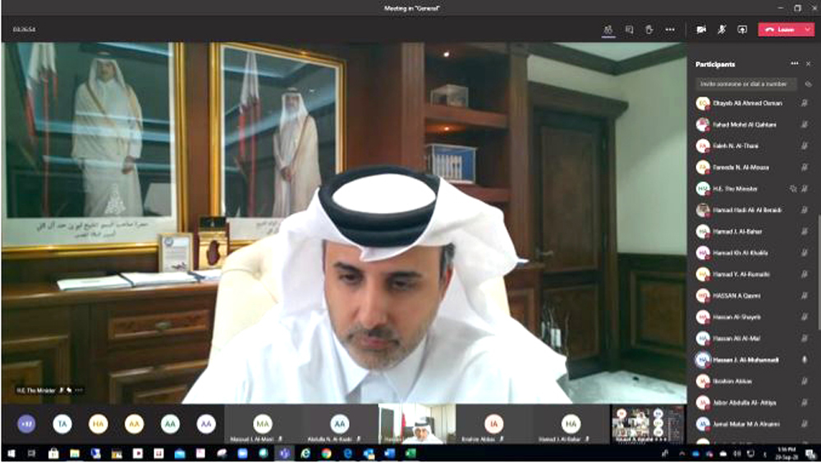Click the muted mic icon for HASSAN A Qasmi
Image resolution: width=821 pixels, height=464 pixels.
pos(805,296)
